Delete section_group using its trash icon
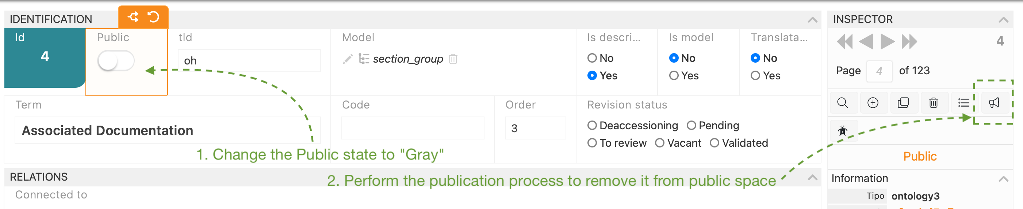1023x209 pixels. point(453,59)
